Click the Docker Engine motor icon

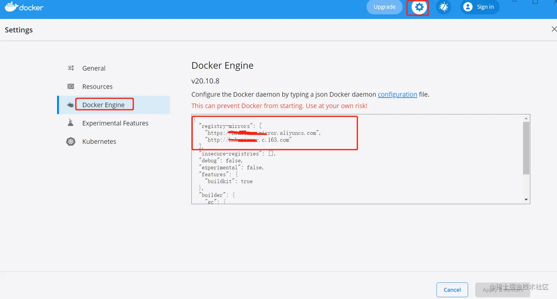70,105
